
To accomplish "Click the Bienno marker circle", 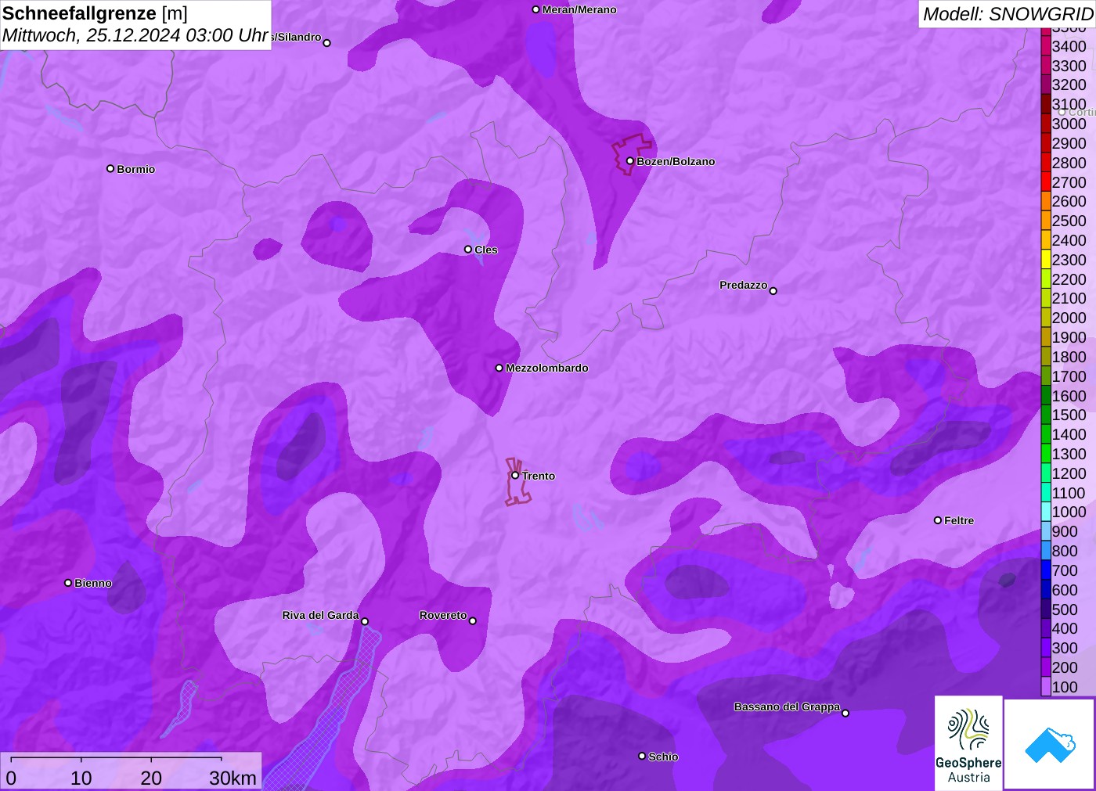I will coord(68,583).
